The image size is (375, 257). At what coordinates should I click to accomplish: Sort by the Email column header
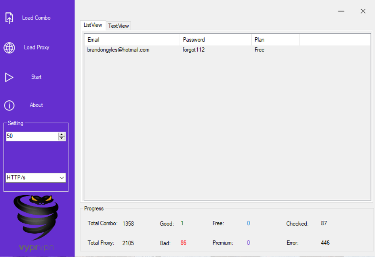[x=132, y=40]
